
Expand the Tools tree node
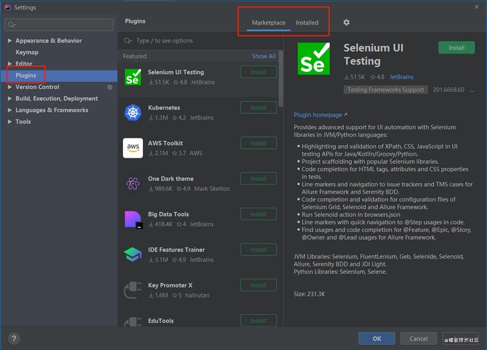click(x=9, y=121)
